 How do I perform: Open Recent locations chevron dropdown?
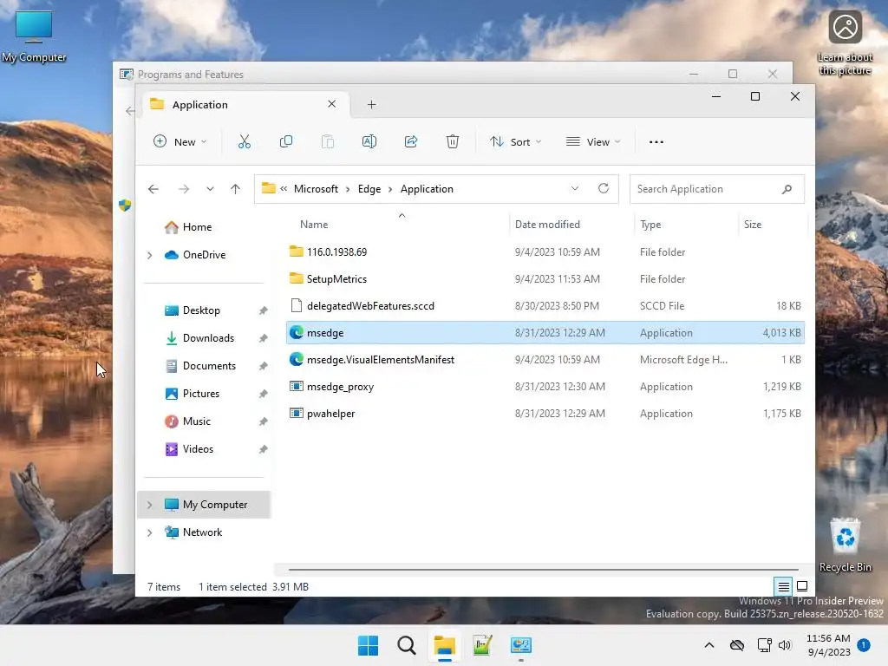click(210, 189)
